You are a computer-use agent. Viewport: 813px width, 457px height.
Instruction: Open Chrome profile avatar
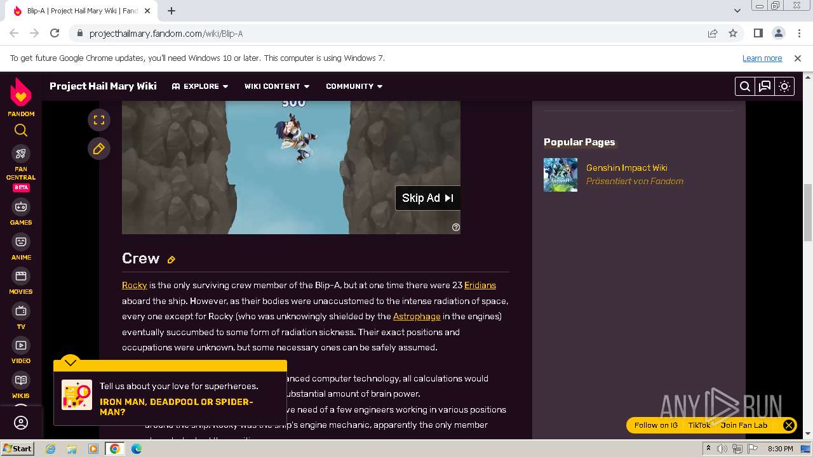coord(778,33)
